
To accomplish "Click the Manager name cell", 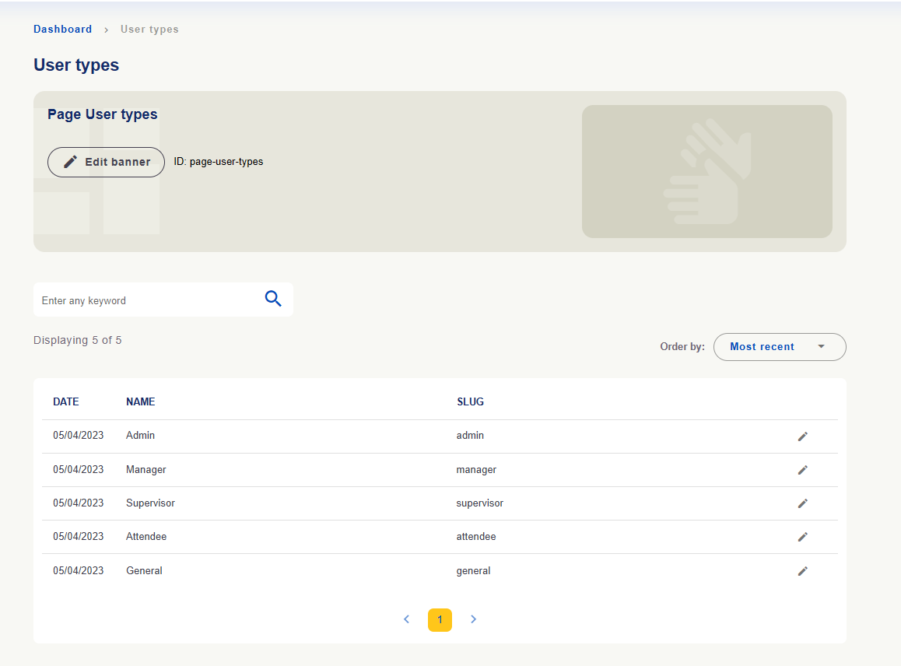I will point(146,469).
